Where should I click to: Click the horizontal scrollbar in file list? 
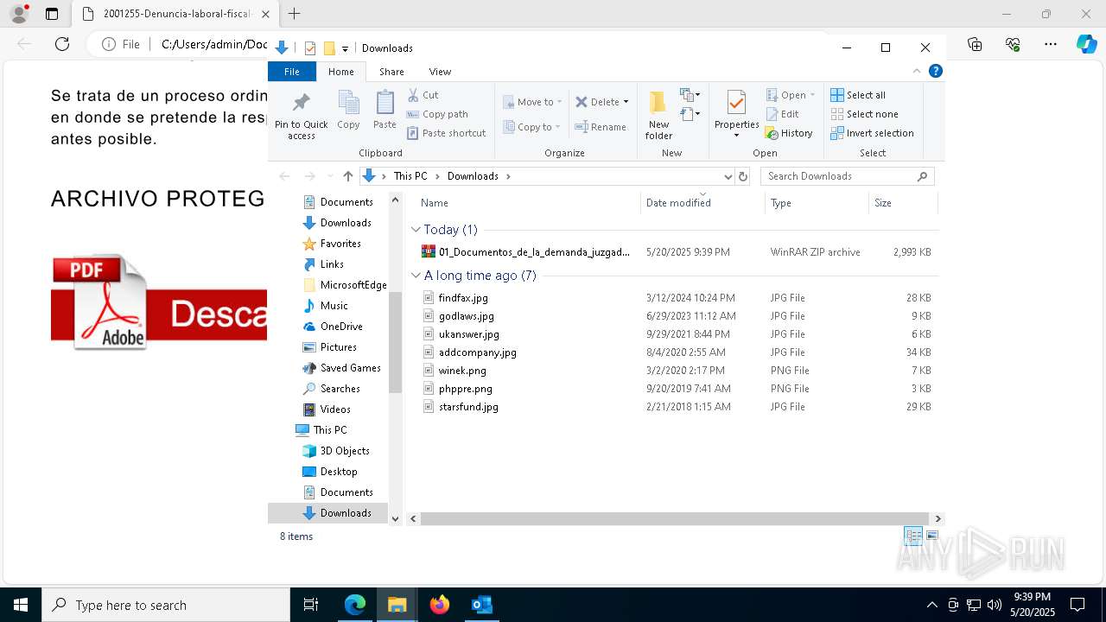pyautogui.click(x=676, y=518)
